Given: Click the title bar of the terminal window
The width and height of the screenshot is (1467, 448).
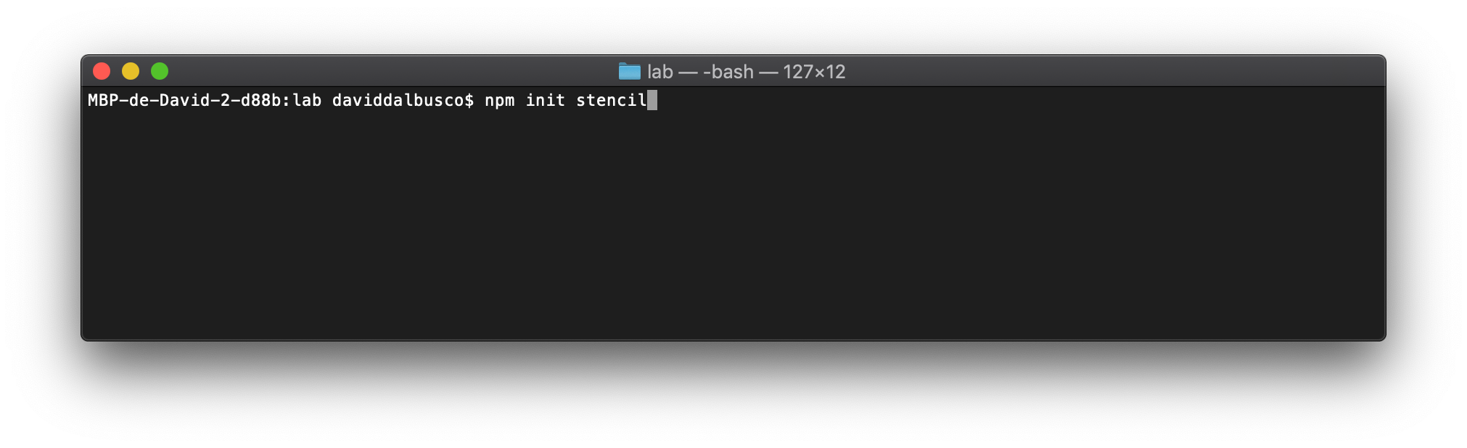Looking at the screenshot, I should tap(435, 71).
